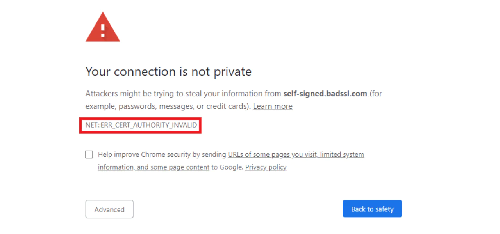Select the Google privacy policy hyperlink
The width and height of the screenshot is (500, 234).
click(266, 167)
